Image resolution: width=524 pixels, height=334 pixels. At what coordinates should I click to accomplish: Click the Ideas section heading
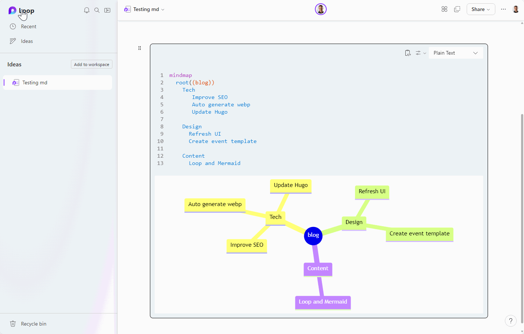pyautogui.click(x=14, y=64)
